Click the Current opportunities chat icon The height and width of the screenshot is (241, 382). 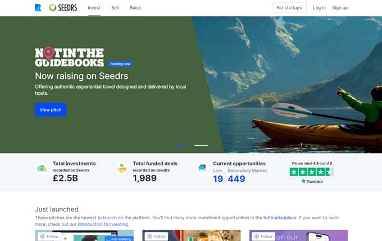click(202, 168)
